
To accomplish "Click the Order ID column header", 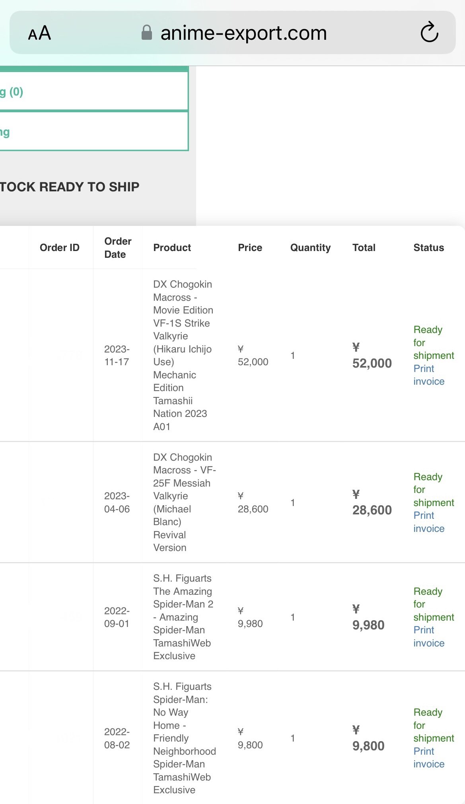I will click(60, 247).
